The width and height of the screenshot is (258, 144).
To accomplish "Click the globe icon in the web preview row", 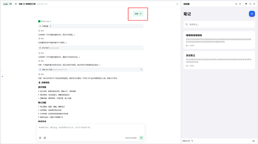I will click(40, 70).
